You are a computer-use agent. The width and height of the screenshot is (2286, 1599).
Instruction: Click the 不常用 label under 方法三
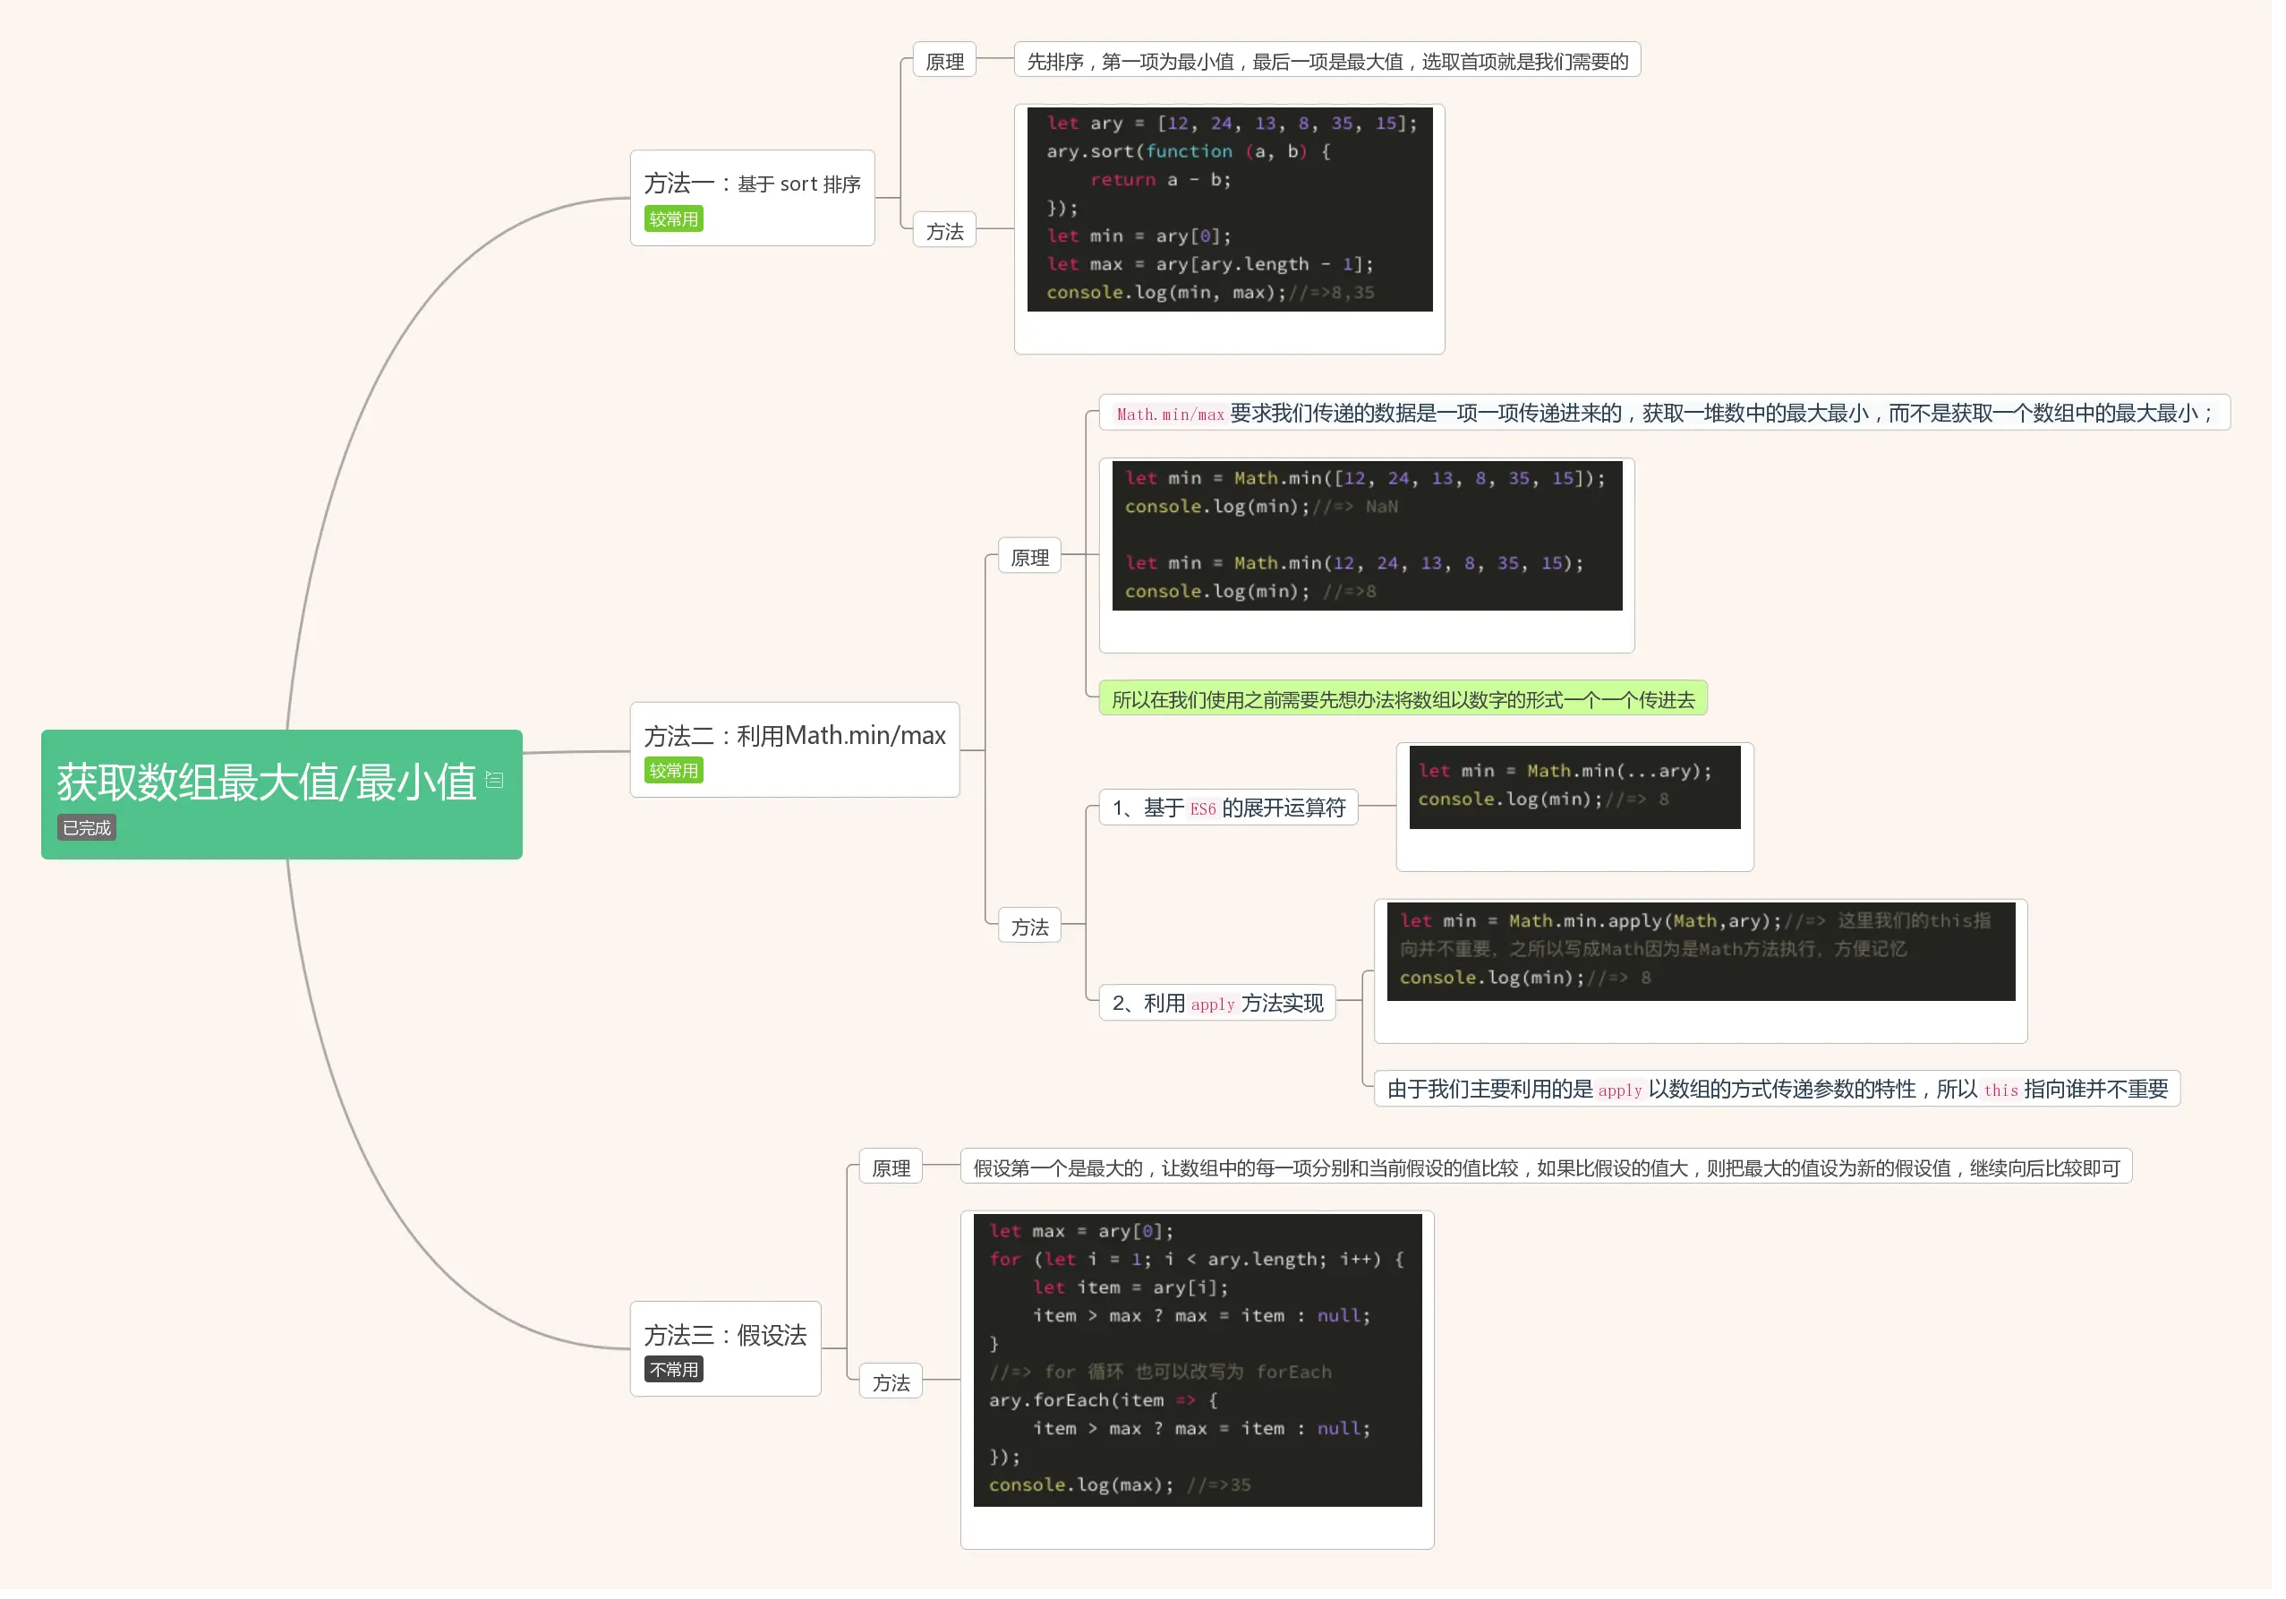pos(674,1370)
